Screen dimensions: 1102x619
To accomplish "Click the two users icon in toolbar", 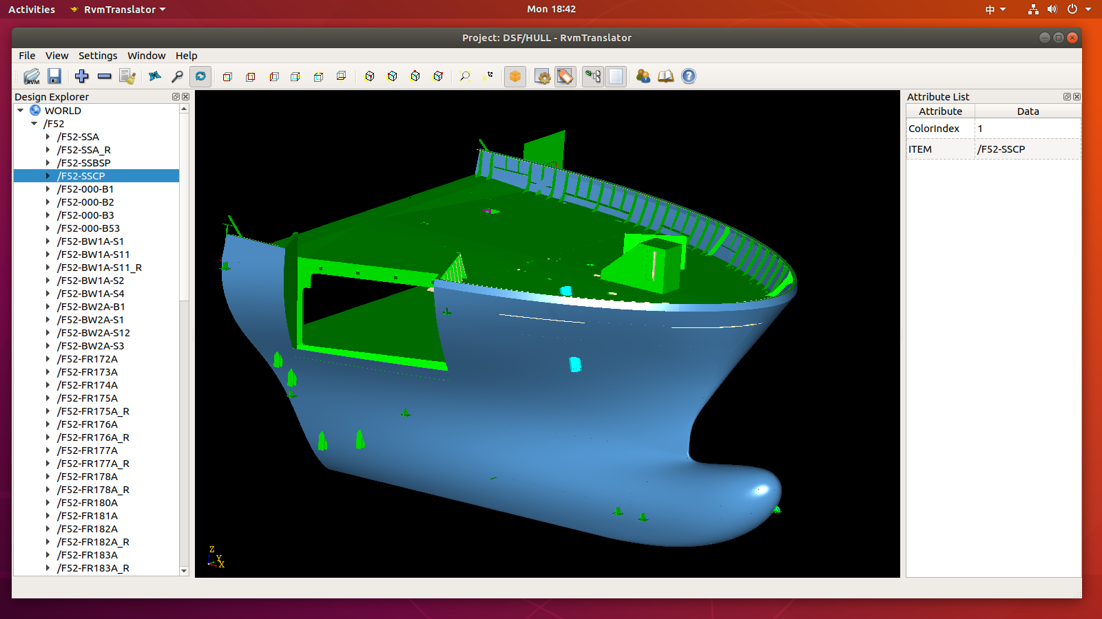I will [x=643, y=76].
